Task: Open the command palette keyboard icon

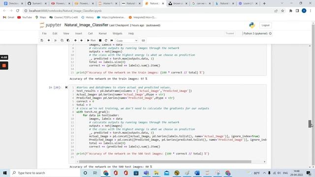Action: tap(143, 40)
